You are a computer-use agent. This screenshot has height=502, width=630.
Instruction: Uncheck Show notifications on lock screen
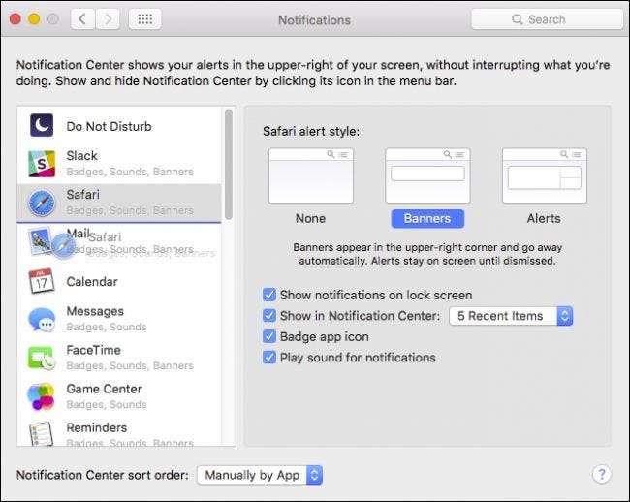pos(269,295)
